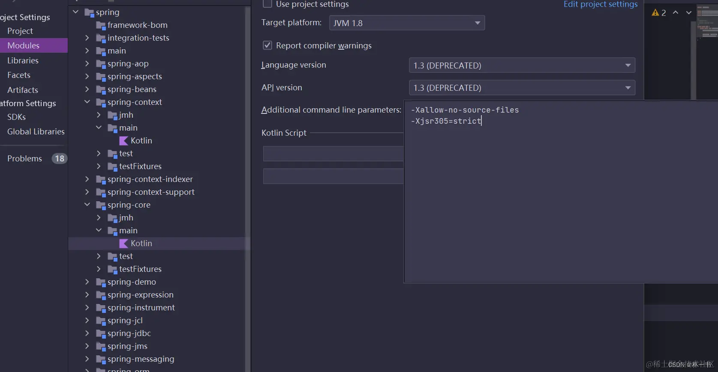The image size is (718, 372).
Task: Click the module tree vertical scrollbar
Action: point(248,188)
